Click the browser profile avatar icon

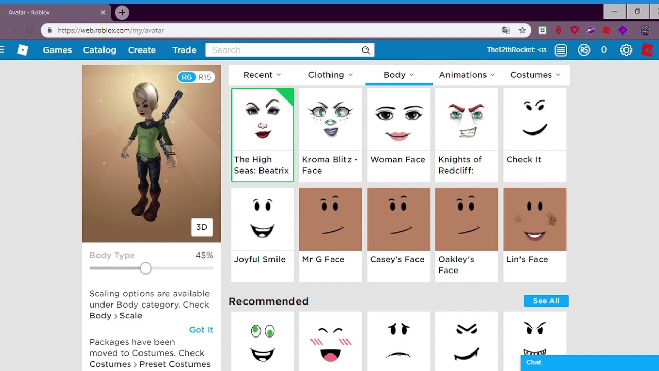tap(645, 30)
